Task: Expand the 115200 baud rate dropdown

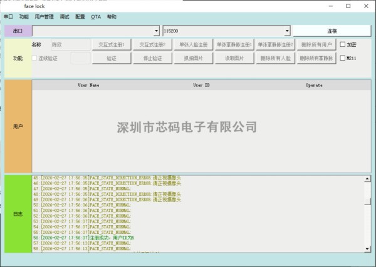Action: click(x=287, y=31)
